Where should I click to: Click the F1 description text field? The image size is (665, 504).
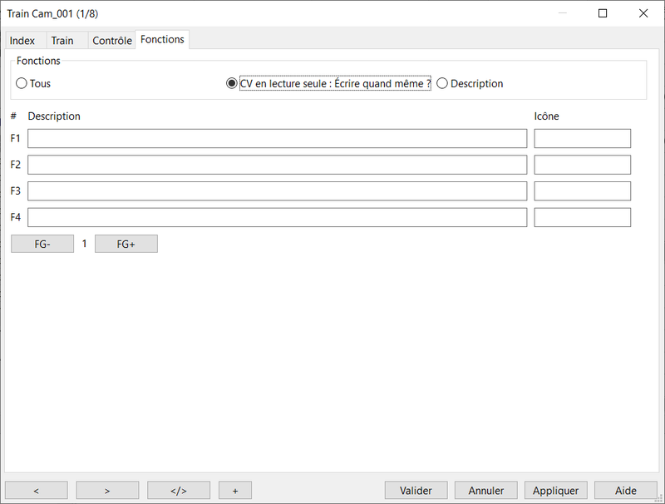coord(277,138)
